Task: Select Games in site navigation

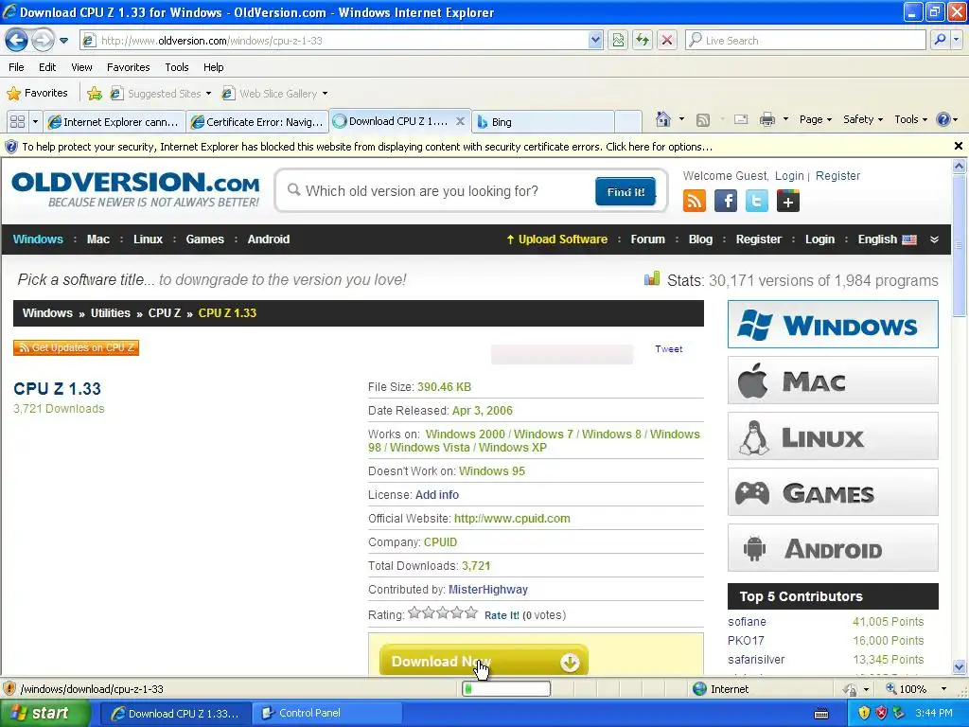Action: tap(204, 239)
